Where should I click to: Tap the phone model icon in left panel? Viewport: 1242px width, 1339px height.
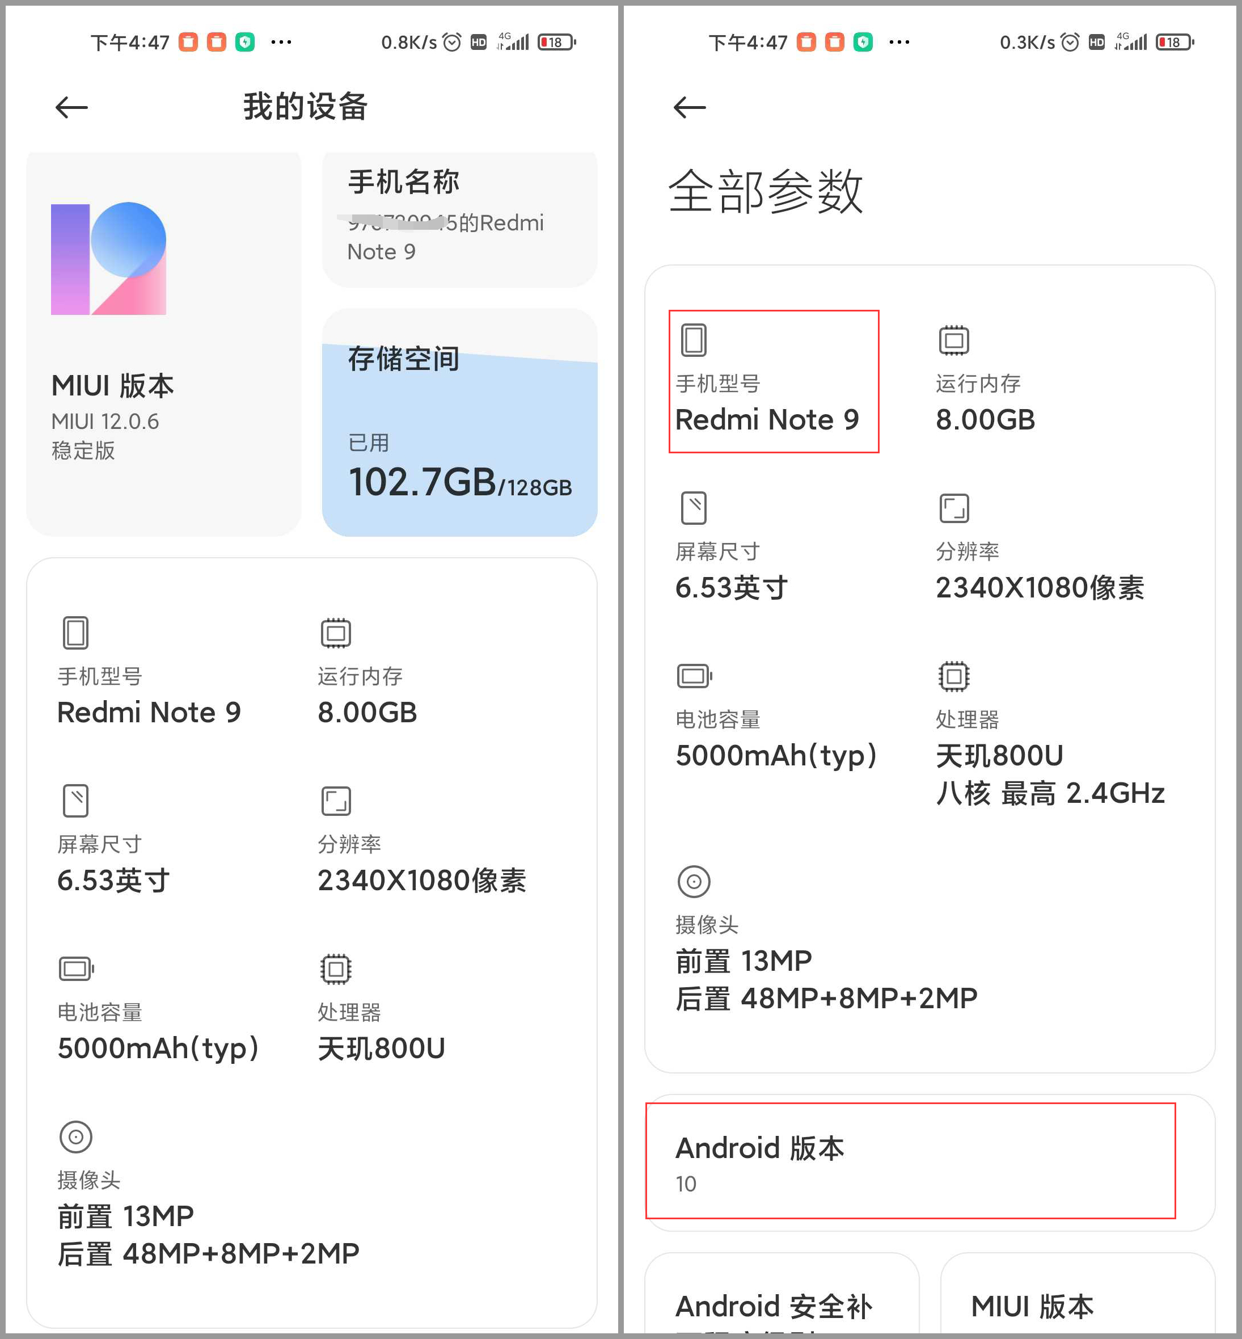pos(75,632)
